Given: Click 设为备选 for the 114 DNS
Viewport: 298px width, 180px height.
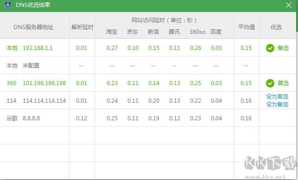Looking at the screenshot, I should point(277,104).
